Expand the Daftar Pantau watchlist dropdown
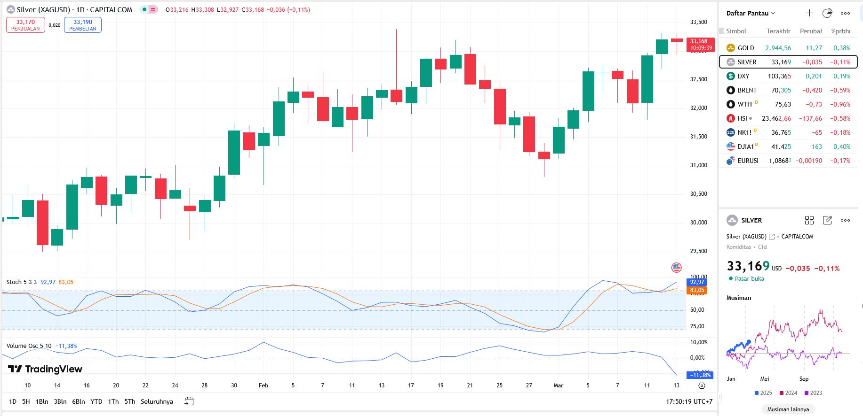 tap(751, 13)
